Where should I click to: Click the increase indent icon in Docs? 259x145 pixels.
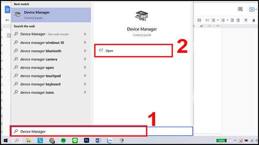click(x=238, y=20)
